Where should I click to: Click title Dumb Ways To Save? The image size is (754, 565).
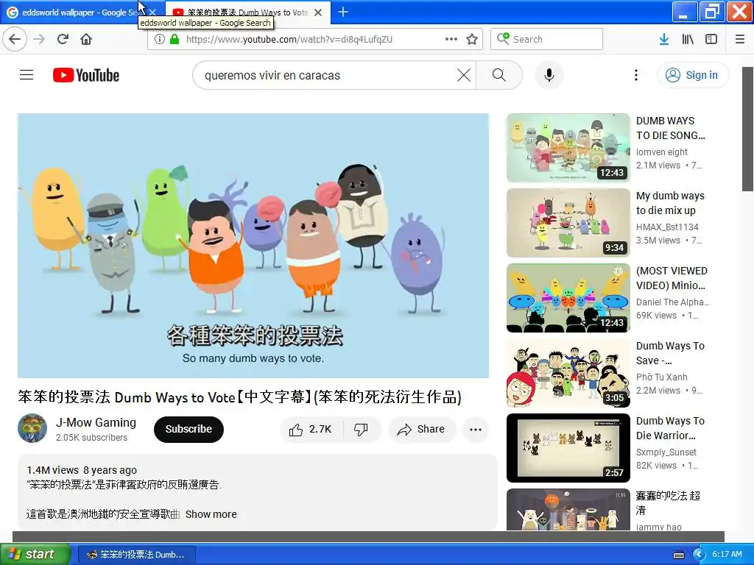tap(670, 352)
